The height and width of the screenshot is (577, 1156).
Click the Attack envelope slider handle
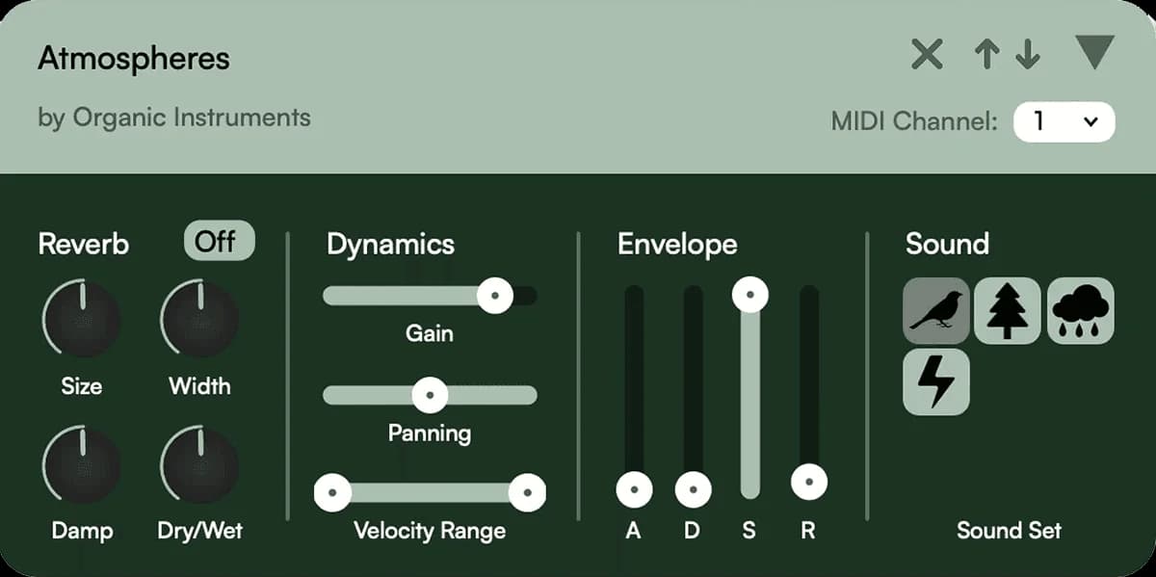click(x=634, y=490)
